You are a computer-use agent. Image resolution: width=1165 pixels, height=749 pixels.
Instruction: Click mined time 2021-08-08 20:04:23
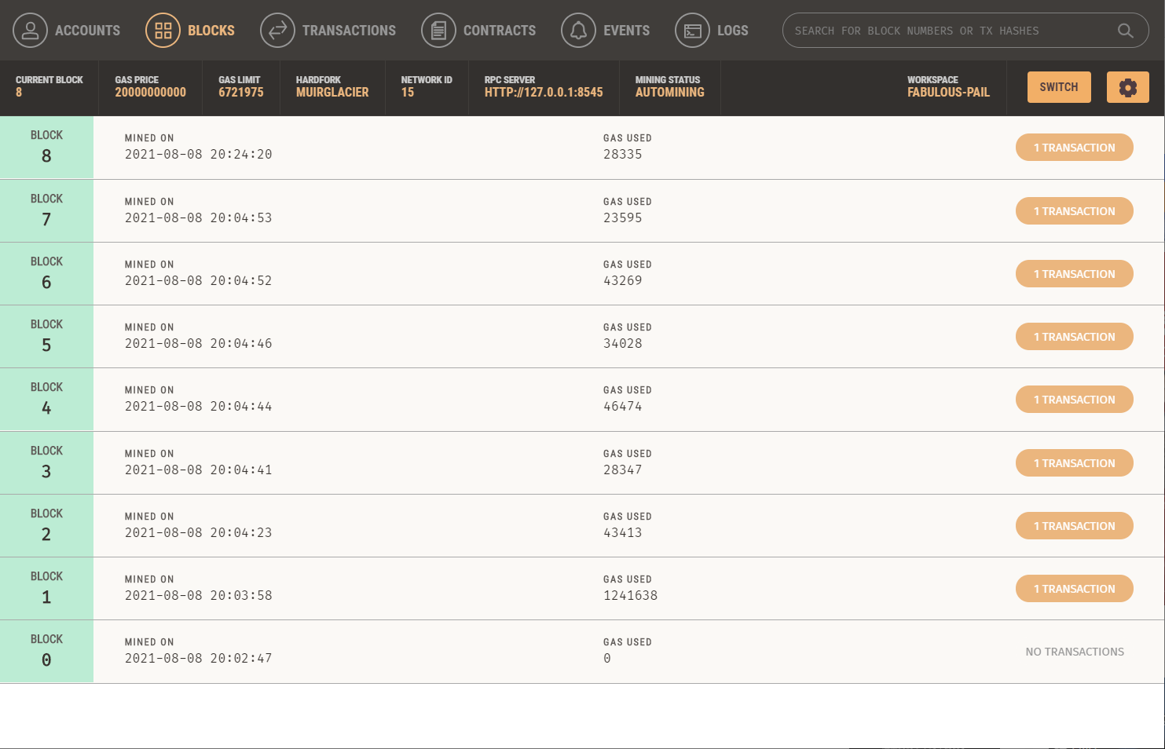point(198,533)
